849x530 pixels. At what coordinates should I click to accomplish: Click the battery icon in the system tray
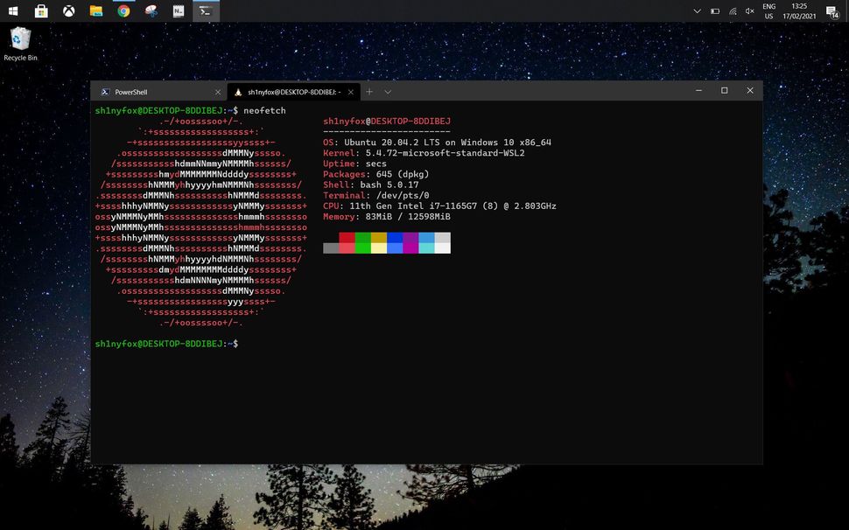(713, 11)
